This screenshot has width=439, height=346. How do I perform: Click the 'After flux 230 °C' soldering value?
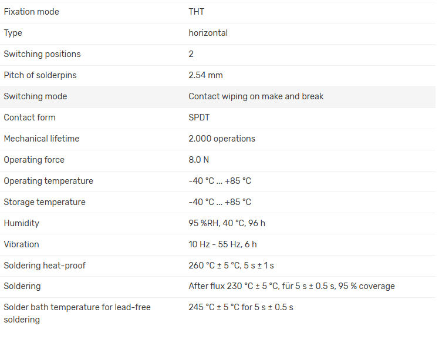pyautogui.click(x=291, y=286)
